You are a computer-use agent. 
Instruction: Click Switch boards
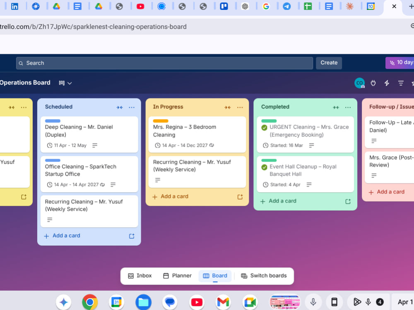[263, 276]
